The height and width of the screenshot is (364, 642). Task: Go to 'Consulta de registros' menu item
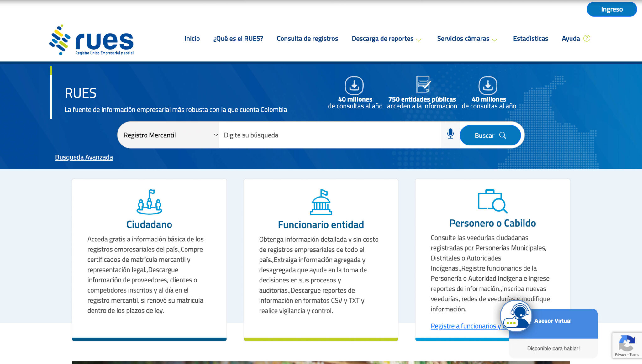pyautogui.click(x=307, y=39)
